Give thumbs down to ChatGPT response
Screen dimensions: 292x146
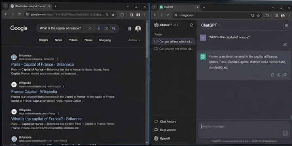(285, 75)
